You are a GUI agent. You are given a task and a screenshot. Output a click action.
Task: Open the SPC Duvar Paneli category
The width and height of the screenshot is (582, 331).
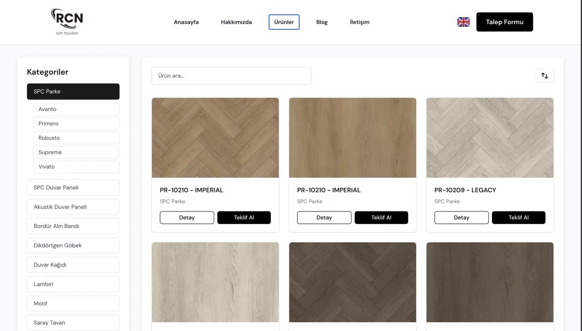73,187
